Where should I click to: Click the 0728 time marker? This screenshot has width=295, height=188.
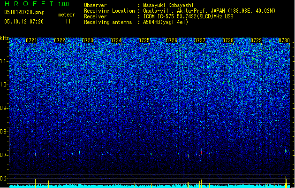tap(228, 40)
